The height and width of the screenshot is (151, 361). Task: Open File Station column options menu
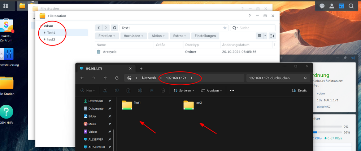[274, 45]
